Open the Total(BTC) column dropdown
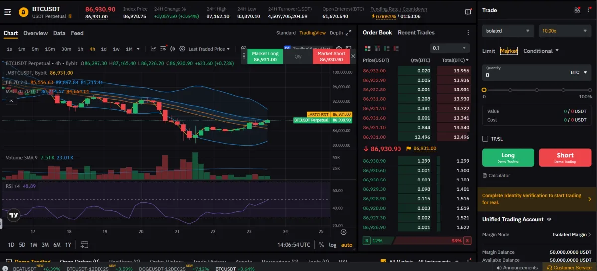Viewport: 597px width, 271px height. click(x=455, y=60)
